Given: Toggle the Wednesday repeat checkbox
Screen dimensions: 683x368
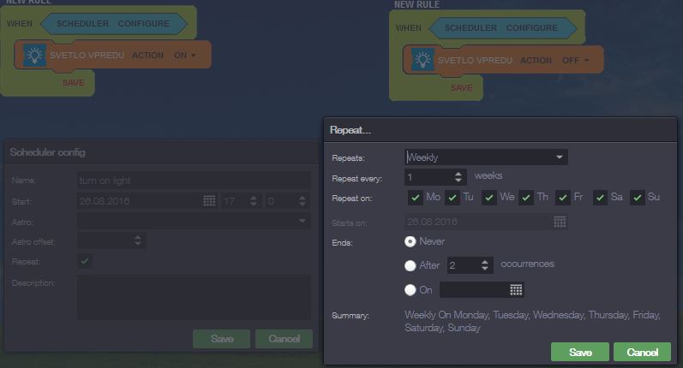Looking at the screenshot, I should (x=489, y=198).
